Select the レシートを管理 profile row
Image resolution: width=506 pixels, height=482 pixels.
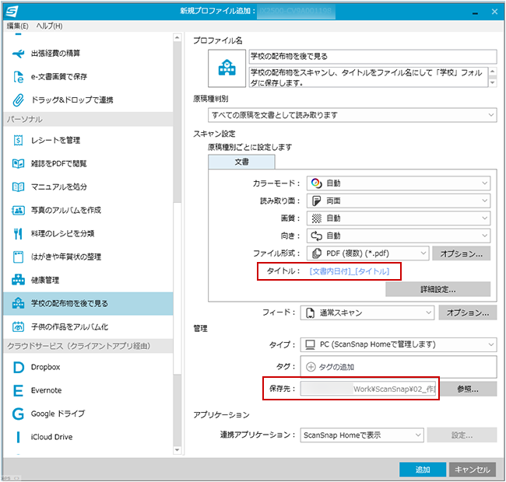click(x=88, y=140)
